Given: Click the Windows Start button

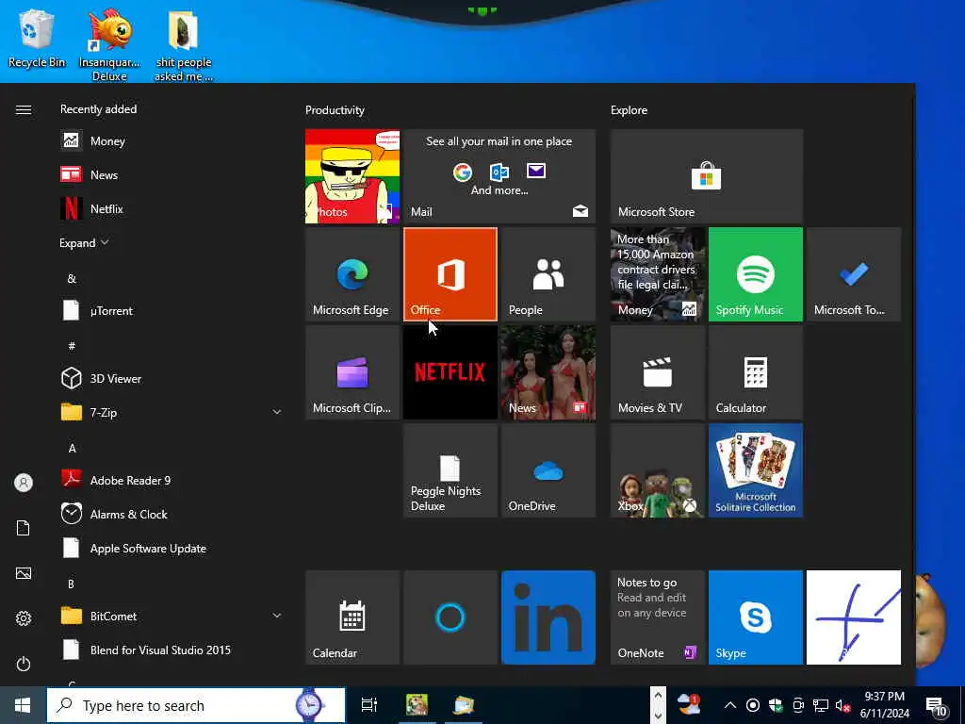Looking at the screenshot, I should 23,705.
